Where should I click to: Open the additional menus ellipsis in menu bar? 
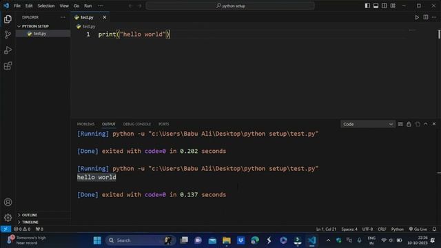point(101,6)
